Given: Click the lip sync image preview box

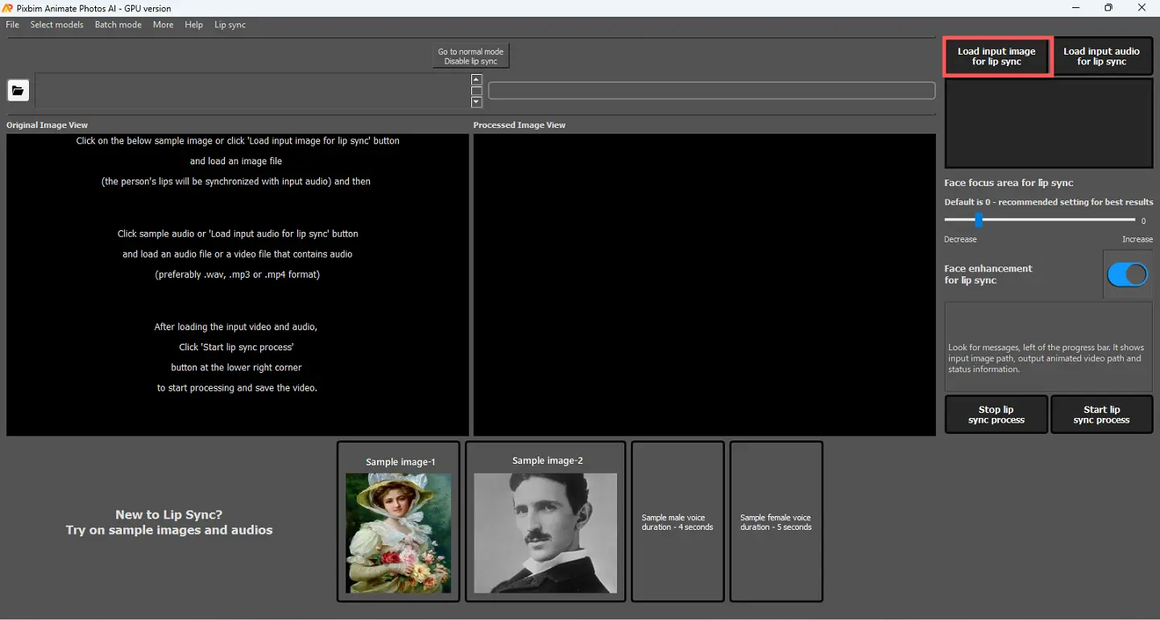Looking at the screenshot, I should (1049, 123).
